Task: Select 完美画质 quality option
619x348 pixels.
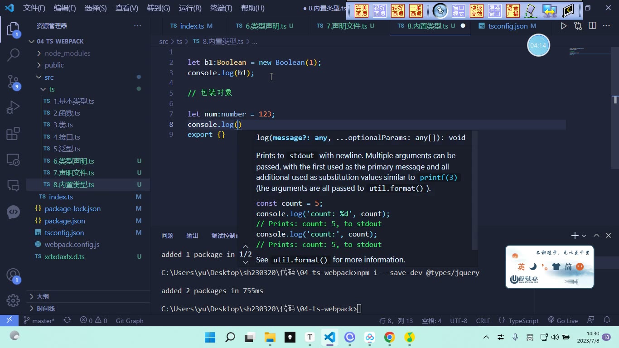Action: [x=362, y=11]
